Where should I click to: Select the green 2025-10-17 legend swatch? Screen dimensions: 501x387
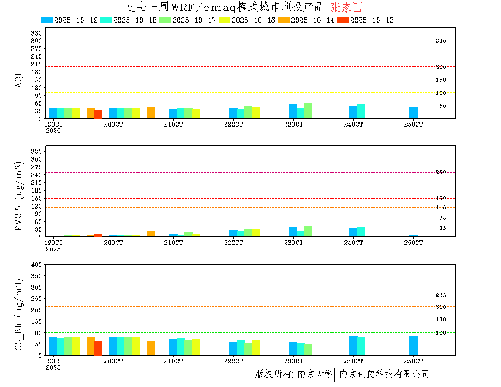pos(165,20)
